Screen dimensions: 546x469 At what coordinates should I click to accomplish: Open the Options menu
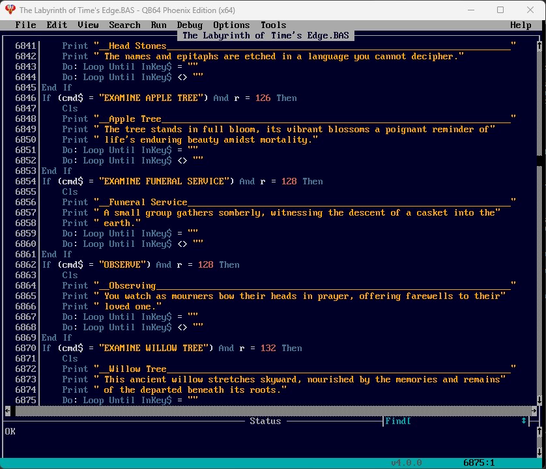(x=231, y=25)
